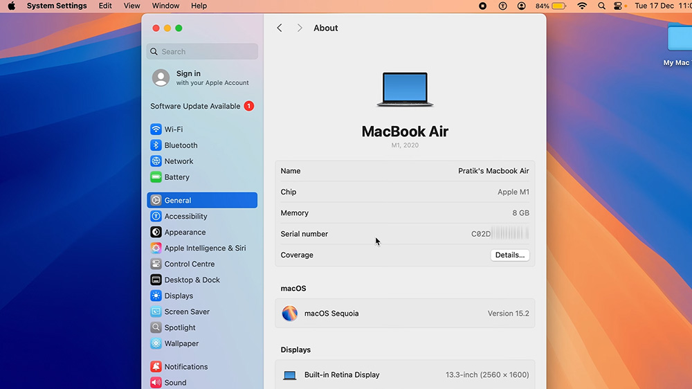Open Control Centre icon in menu bar
692x389 pixels.
pos(618,6)
